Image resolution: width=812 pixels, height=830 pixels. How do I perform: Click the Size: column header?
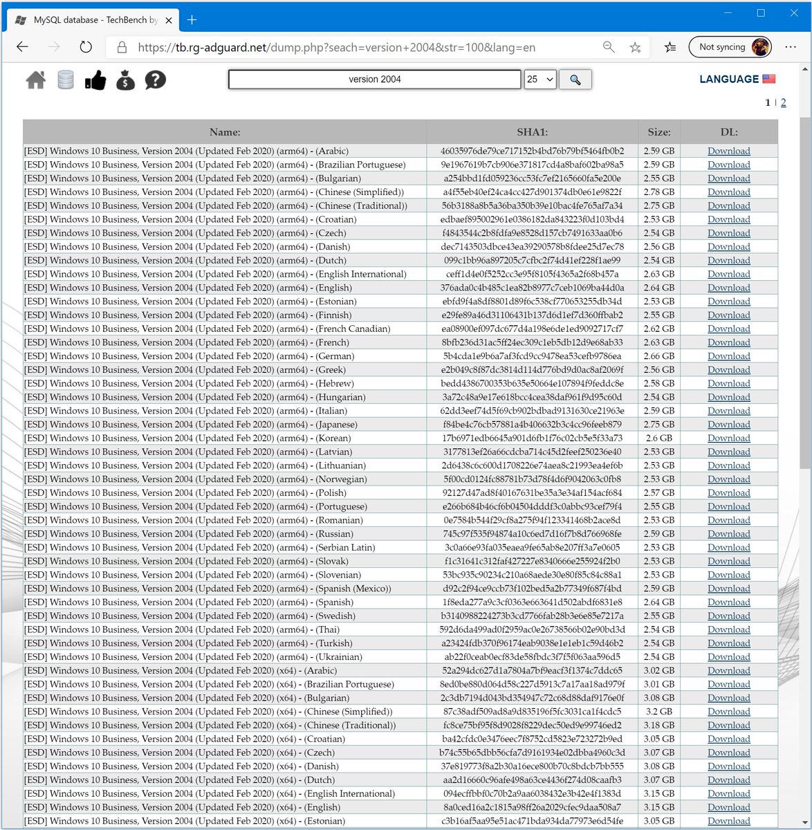[x=659, y=131]
